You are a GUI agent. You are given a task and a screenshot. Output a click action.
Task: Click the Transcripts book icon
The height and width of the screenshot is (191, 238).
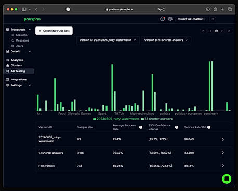[8, 30]
